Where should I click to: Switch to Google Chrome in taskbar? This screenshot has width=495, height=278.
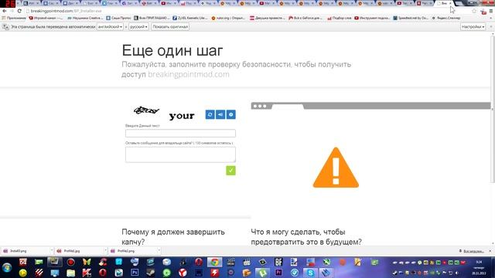215,262
